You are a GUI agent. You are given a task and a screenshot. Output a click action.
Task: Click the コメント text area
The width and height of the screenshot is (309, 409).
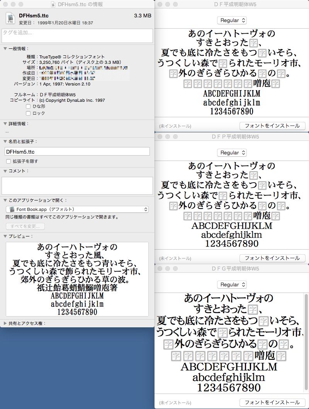pos(77,186)
